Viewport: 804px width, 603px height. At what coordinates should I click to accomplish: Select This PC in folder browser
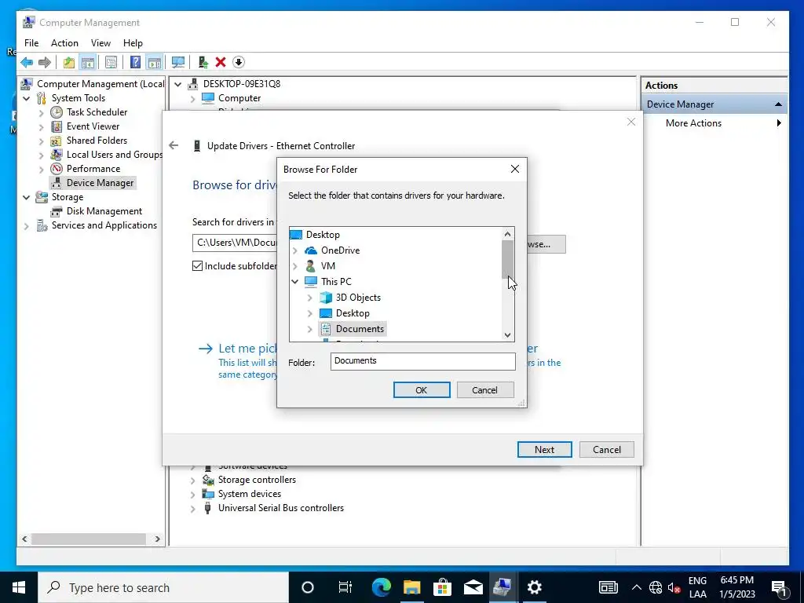point(336,282)
